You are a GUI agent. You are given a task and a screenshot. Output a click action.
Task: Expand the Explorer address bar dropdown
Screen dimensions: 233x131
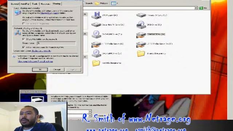(x=196, y=8)
